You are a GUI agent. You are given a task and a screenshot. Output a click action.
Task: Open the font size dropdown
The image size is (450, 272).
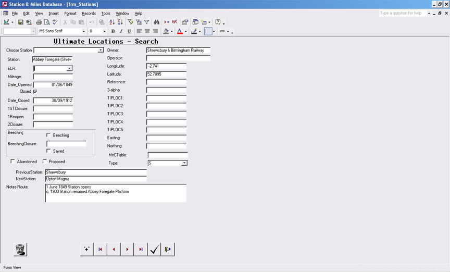104,31
